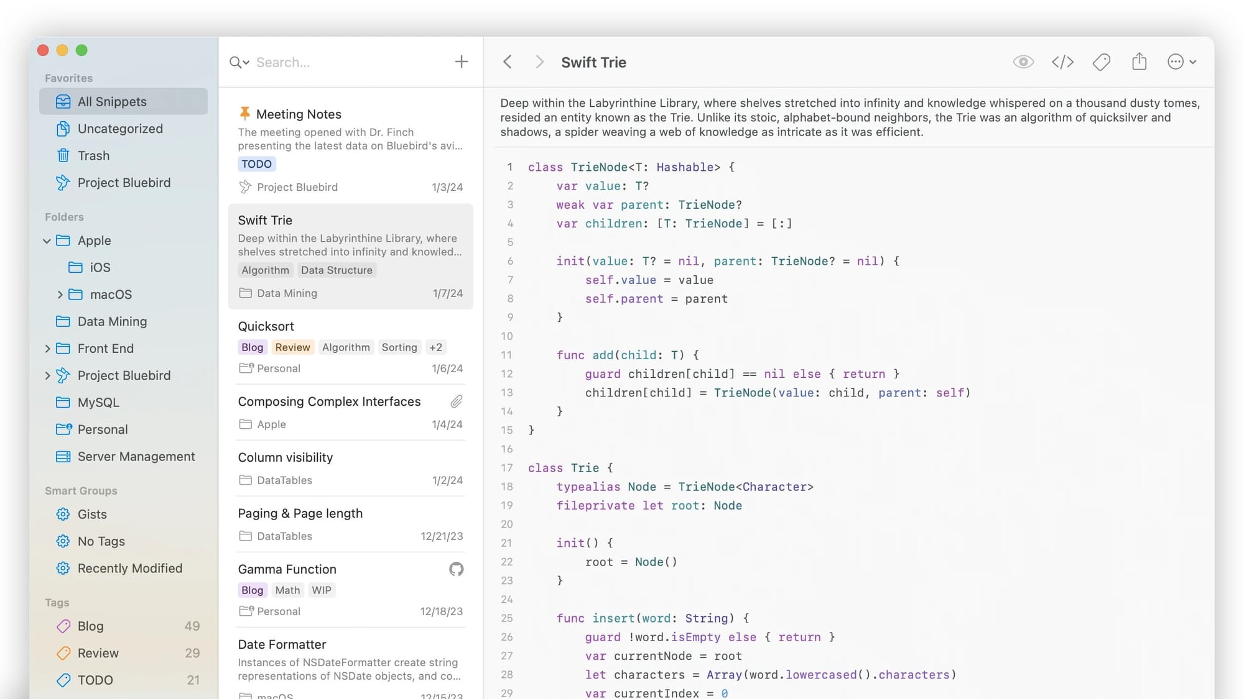This screenshot has height=699, width=1244.
Task: Click the search input field
Action: (x=341, y=62)
